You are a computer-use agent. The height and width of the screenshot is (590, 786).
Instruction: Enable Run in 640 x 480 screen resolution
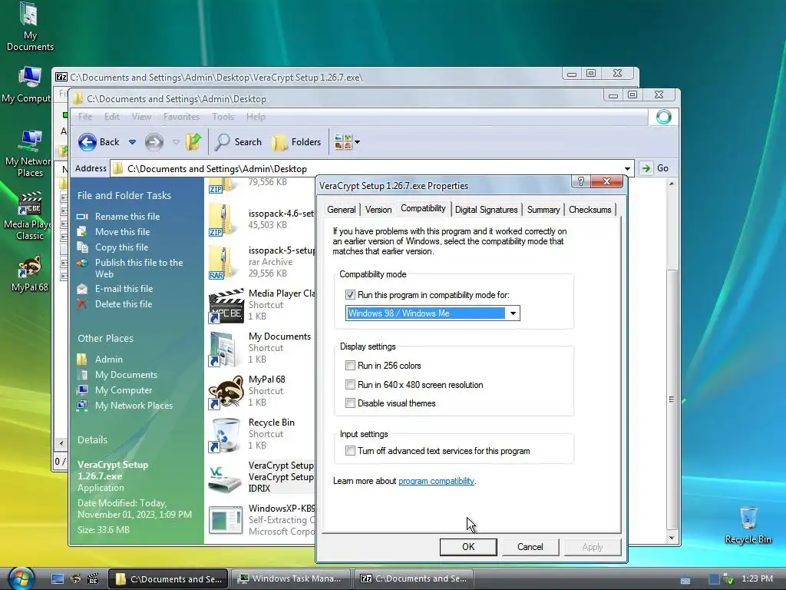pyautogui.click(x=350, y=385)
